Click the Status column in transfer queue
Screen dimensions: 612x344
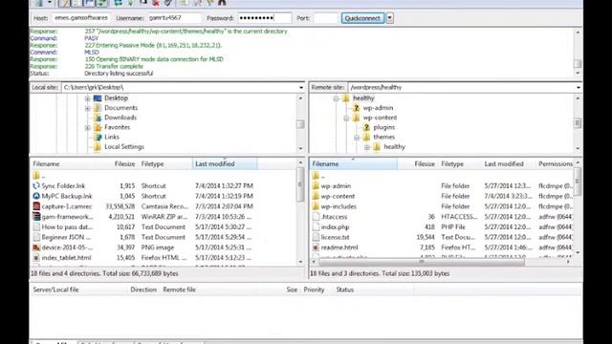coord(345,290)
